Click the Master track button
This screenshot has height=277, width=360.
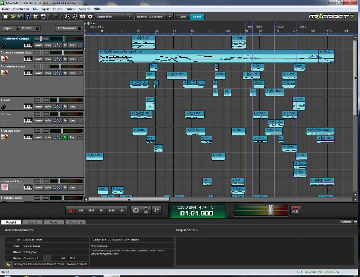click(x=31, y=28)
